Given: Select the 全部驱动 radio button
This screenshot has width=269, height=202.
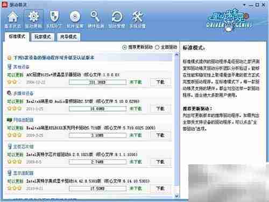Looking at the screenshot, I should tap(157, 47).
